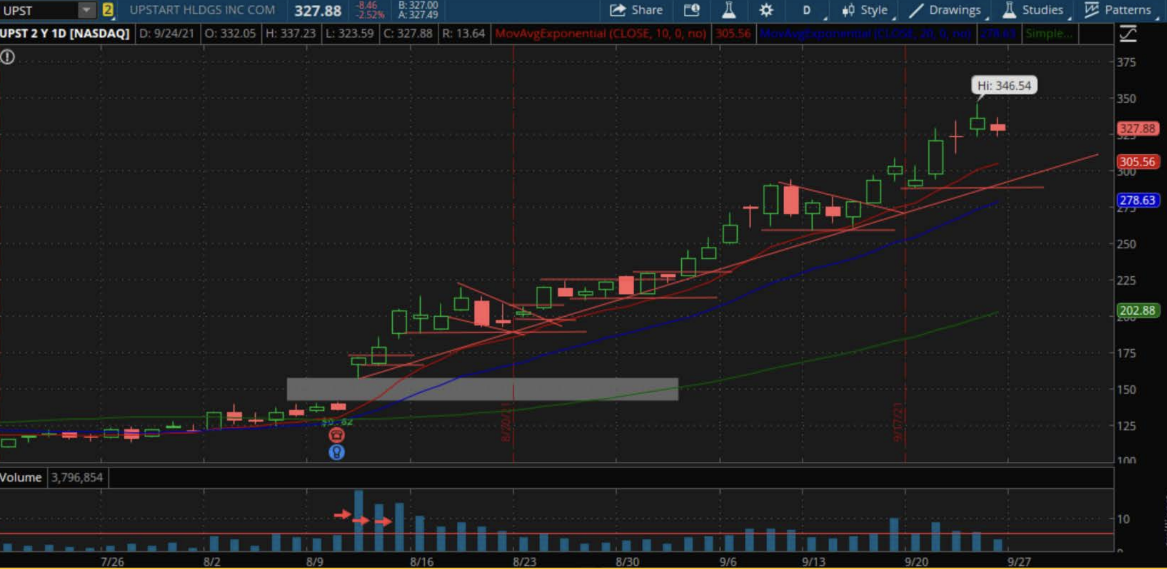Click the 9/13 date axis label
The width and height of the screenshot is (1167, 569).
pos(814,562)
